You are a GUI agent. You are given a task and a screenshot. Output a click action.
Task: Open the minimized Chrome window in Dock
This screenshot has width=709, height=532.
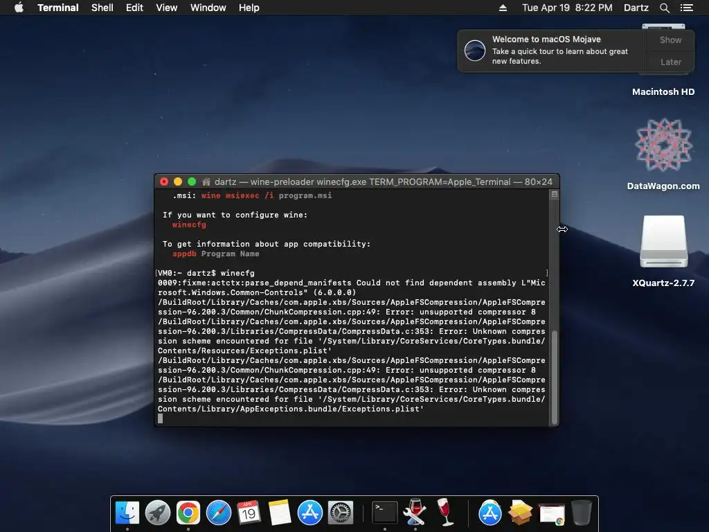(551, 514)
